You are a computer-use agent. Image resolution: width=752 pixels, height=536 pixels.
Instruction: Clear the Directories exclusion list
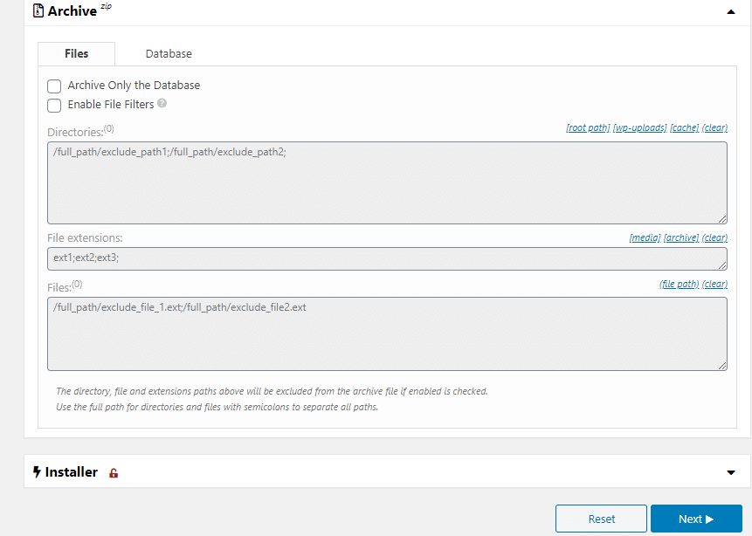714,127
